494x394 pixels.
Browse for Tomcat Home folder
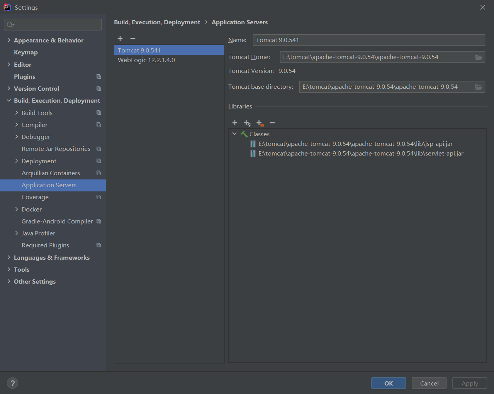point(478,57)
